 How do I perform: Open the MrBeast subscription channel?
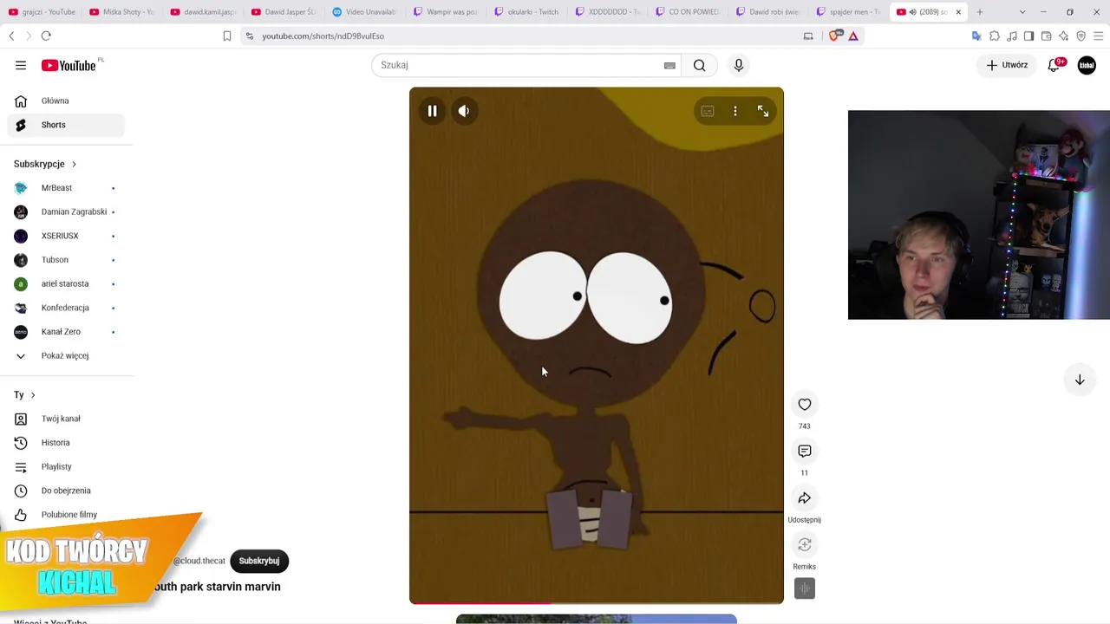(x=65, y=188)
